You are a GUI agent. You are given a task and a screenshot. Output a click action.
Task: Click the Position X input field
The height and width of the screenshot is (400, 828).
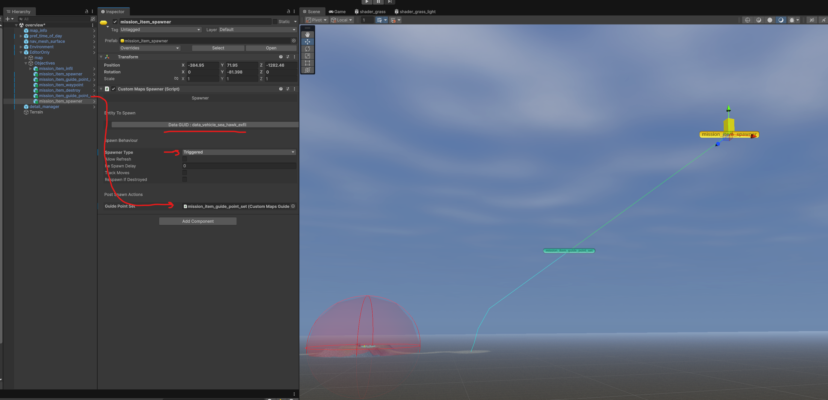click(202, 65)
